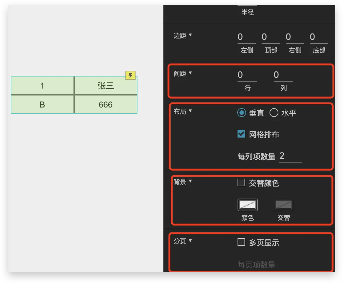The height and width of the screenshot is (283, 343).
Task: Open the 颜色 background color swatch
Action: (x=247, y=205)
